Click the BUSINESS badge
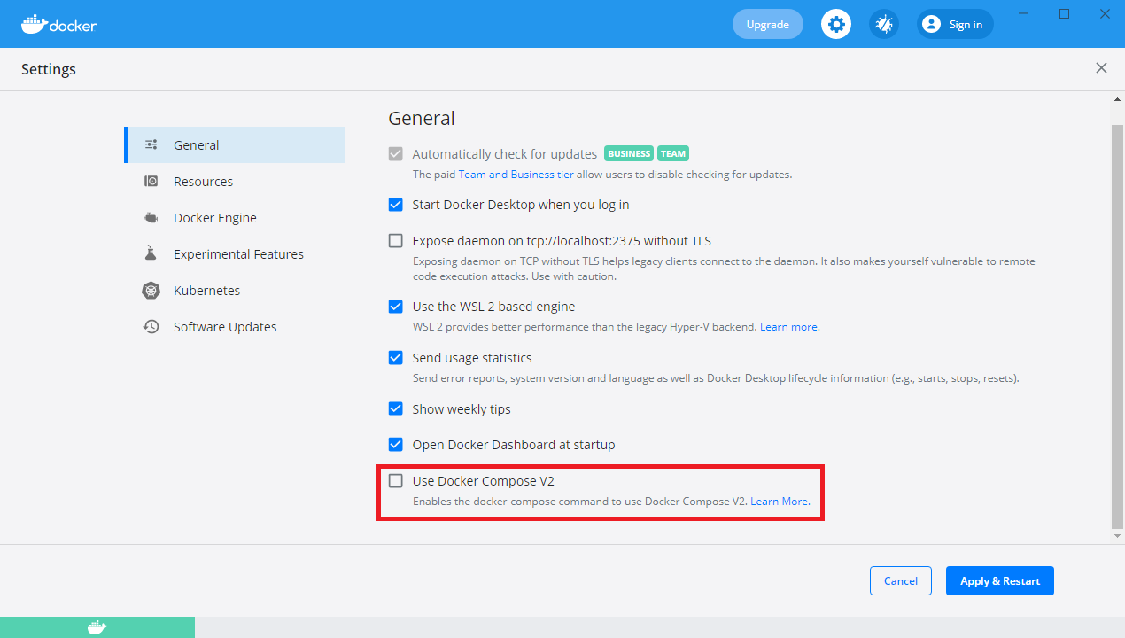Image resolution: width=1125 pixels, height=638 pixels. (629, 153)
